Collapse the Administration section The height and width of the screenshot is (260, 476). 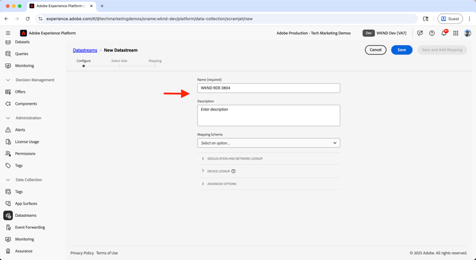pyautogui.click(x=8, y=118)
